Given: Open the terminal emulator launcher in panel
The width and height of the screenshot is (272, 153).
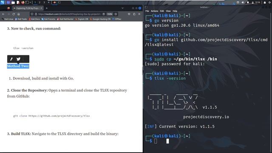Looking at the screenshot, I should coord(27,3).
